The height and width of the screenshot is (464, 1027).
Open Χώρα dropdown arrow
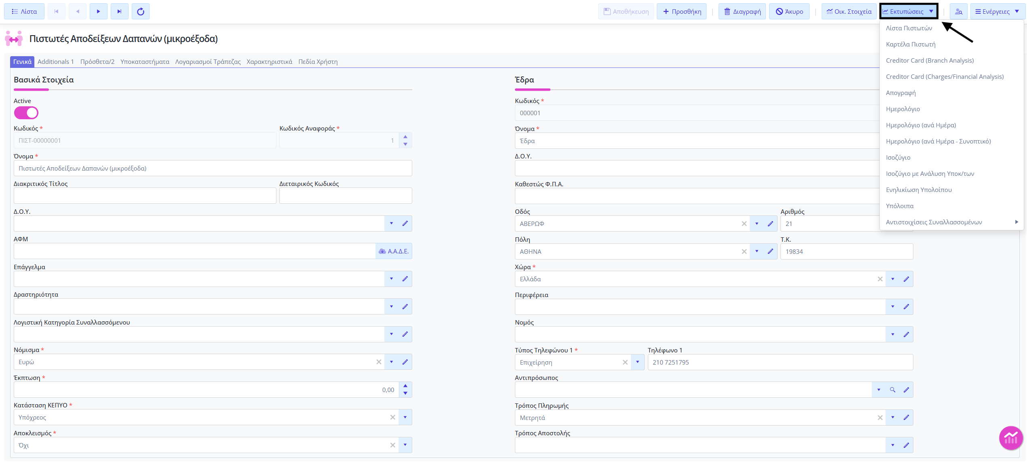(892, 279)
